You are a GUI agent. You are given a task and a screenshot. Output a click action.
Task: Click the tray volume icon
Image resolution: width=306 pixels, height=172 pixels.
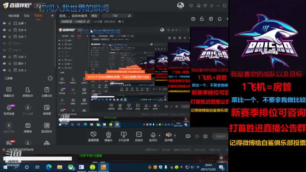(x=192, y=167)
